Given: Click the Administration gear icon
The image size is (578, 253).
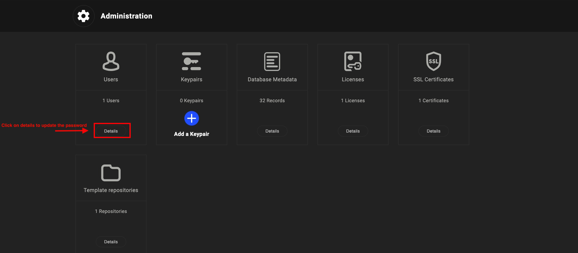Looking at the screenshot, I should [x=83, y=16].
